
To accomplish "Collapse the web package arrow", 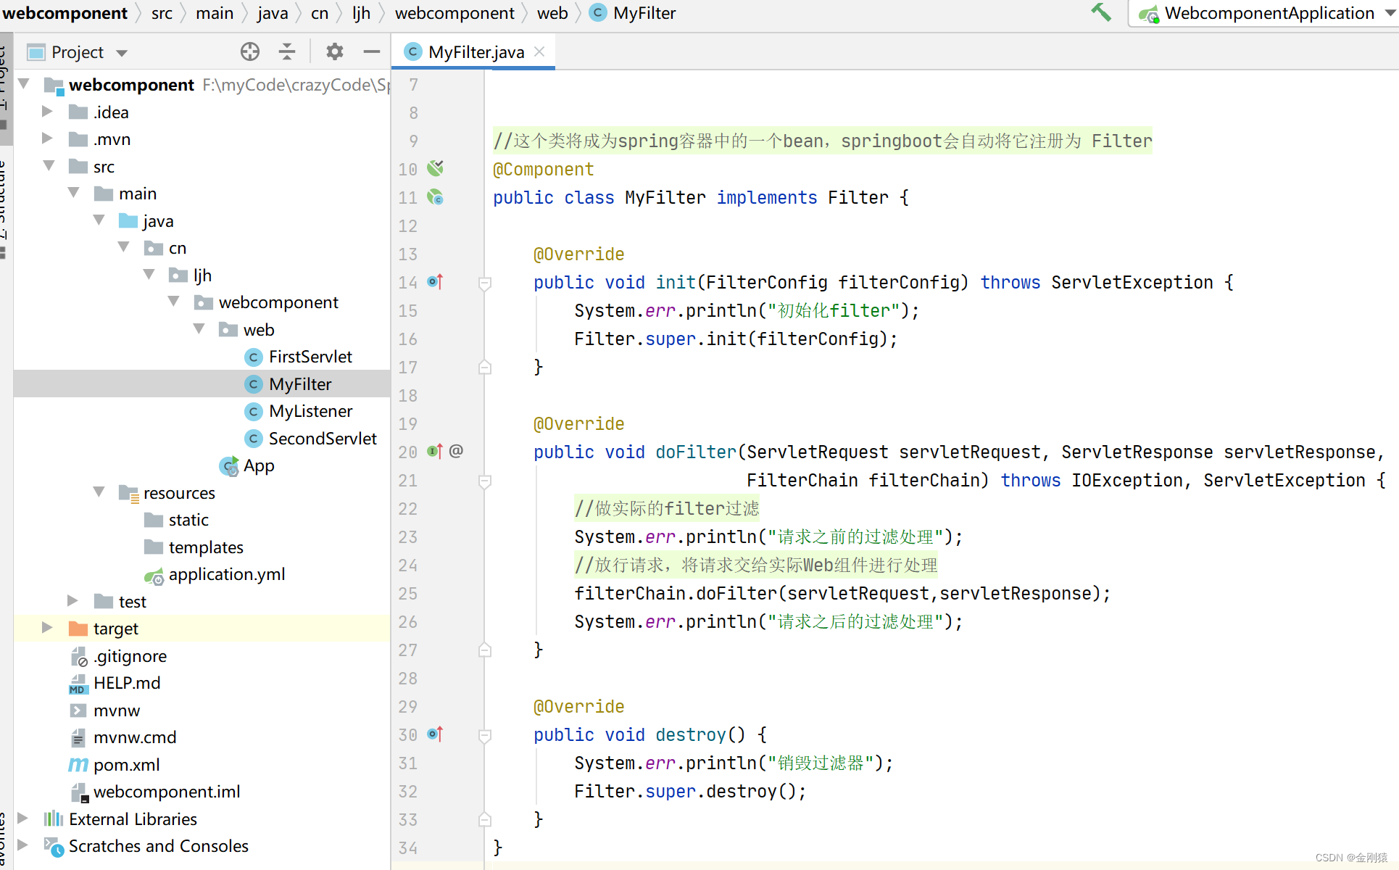I will coord(199,328).
